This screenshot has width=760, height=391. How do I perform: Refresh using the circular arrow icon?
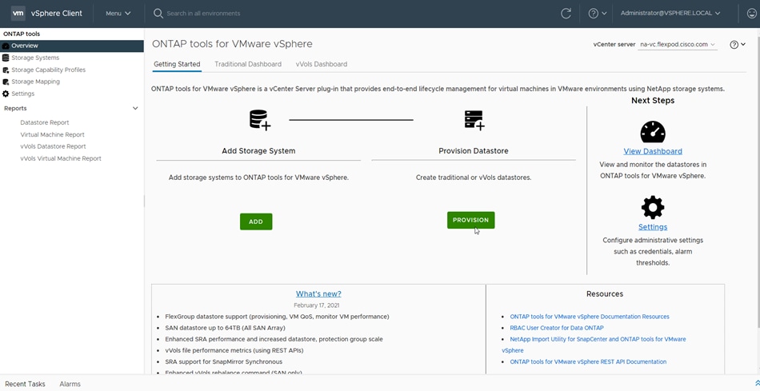click(x=566, y=14)
